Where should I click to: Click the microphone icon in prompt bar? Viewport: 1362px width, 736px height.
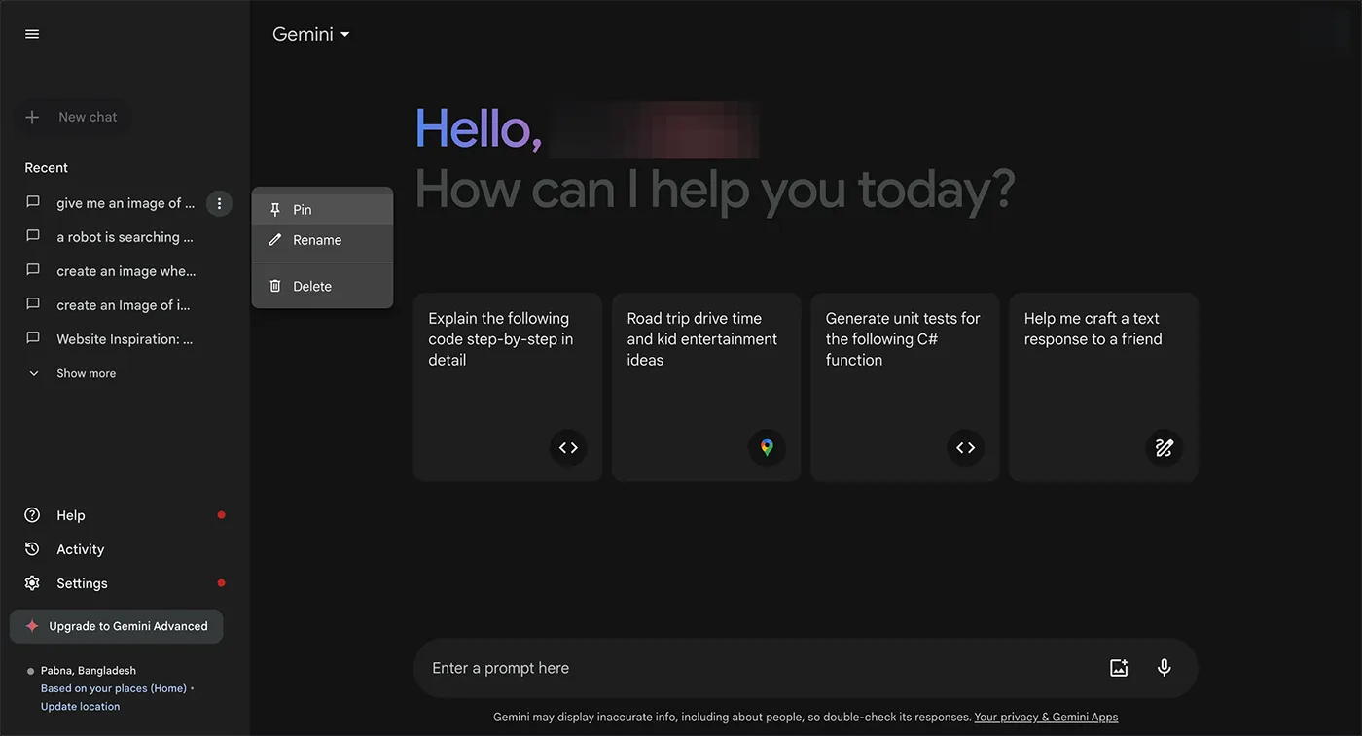point(1164,668)
